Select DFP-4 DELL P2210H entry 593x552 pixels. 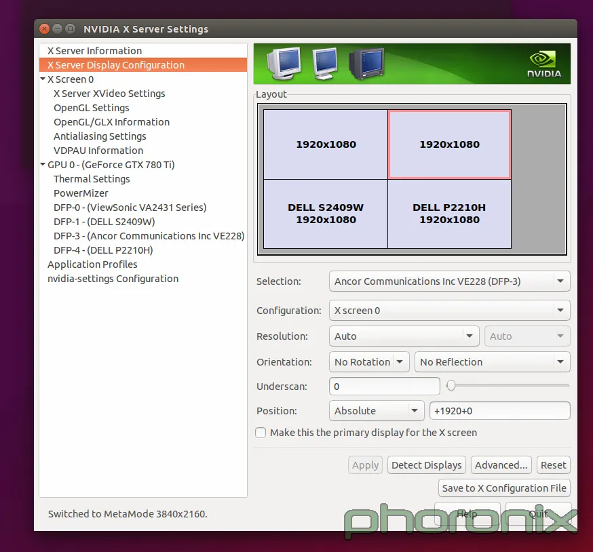[103, 250]
